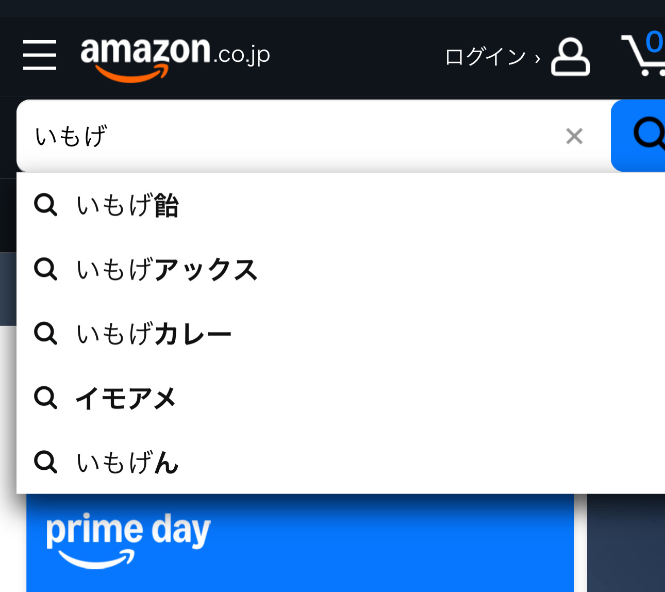The height and width of the screenshot is (592, 665).
Task: Open the prime day banner
Action: (x=300, y=542)
